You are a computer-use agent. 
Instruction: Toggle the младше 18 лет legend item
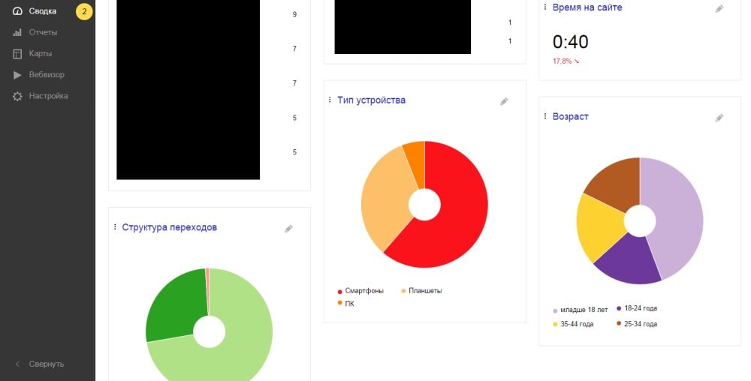point(580,310)
